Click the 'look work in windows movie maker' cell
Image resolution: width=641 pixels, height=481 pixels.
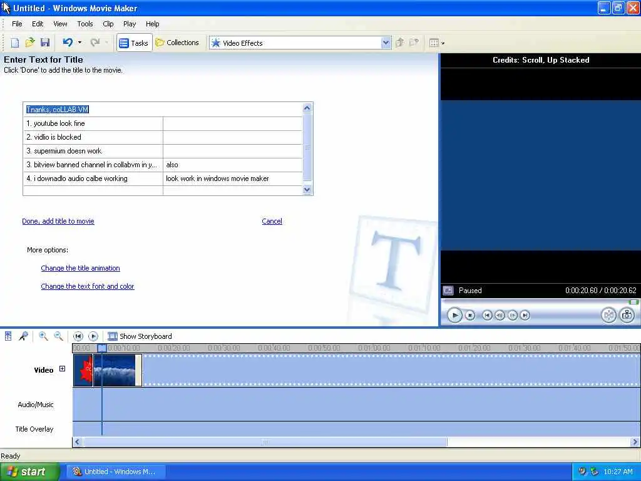(233, 178)
